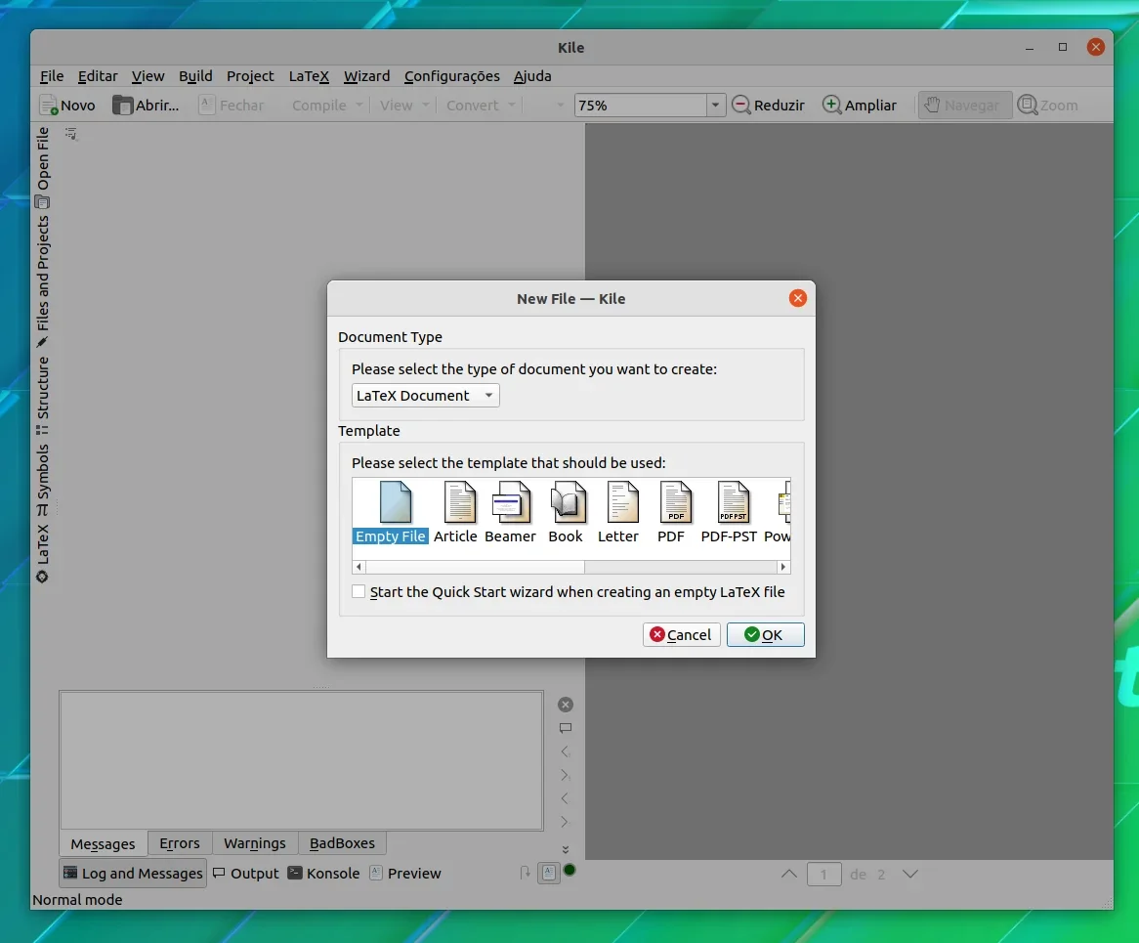
Task: Open the Build menu
Action: [x=195, y=76]
